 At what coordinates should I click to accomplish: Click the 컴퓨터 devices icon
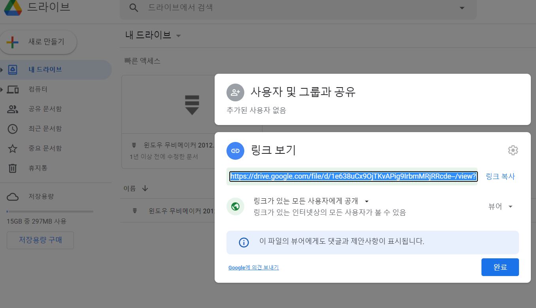[x=13, y=90]
